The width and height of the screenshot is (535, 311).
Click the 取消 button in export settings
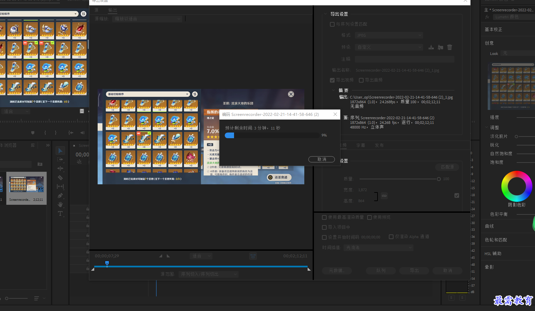(x=447, y=271)
